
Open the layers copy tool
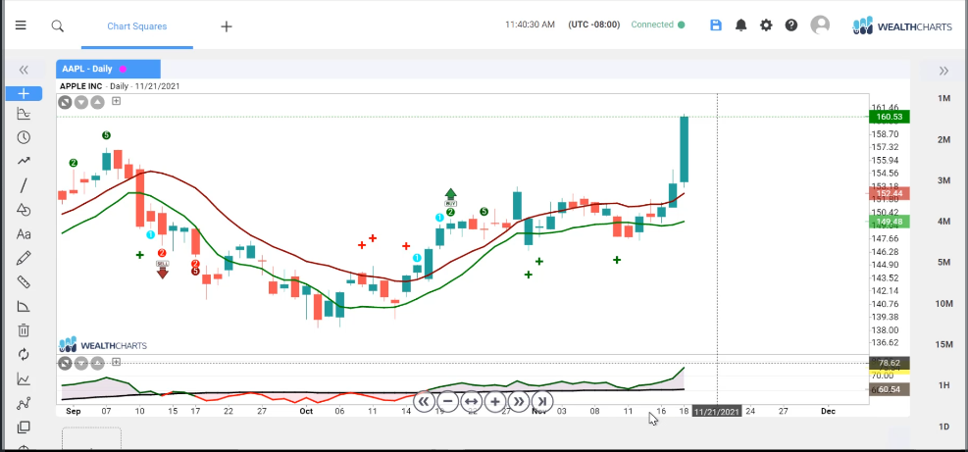click(x=24, y=427)
